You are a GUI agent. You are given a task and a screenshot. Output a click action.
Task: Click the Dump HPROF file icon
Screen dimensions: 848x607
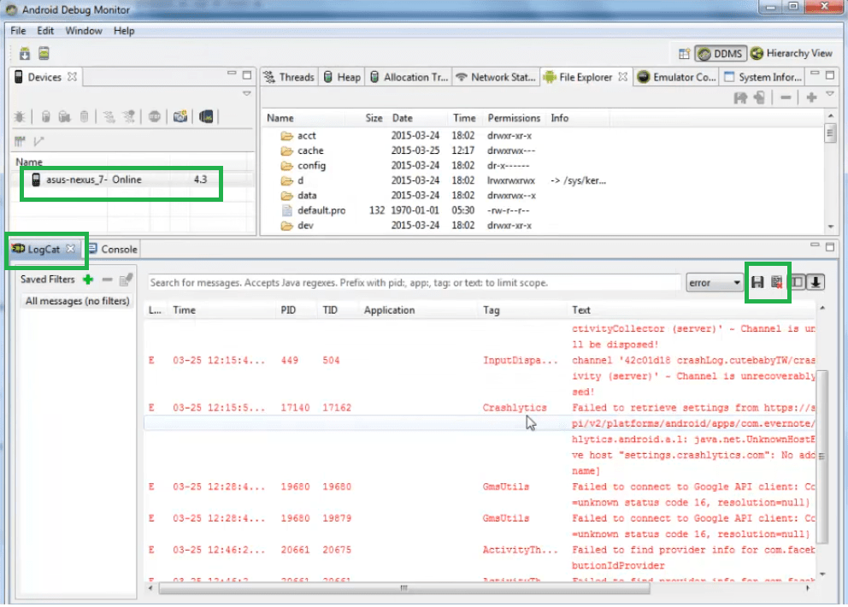(x=64, y=116)
